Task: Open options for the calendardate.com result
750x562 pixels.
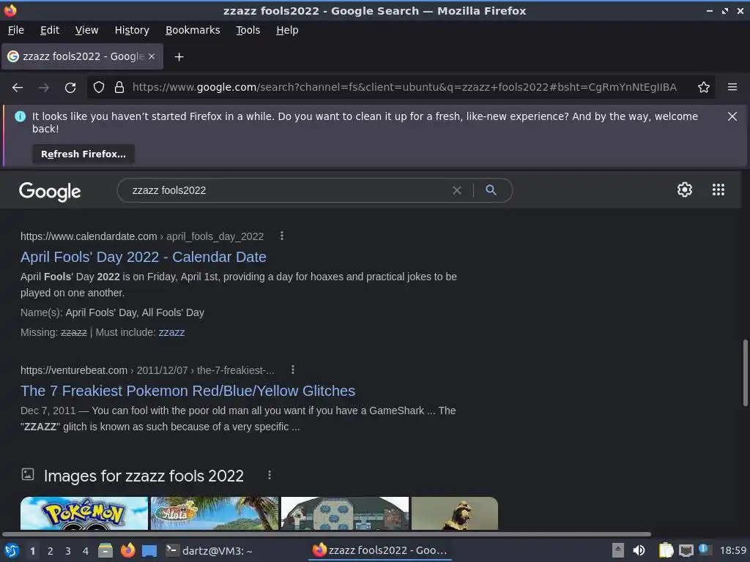Action: pos(282,236)
